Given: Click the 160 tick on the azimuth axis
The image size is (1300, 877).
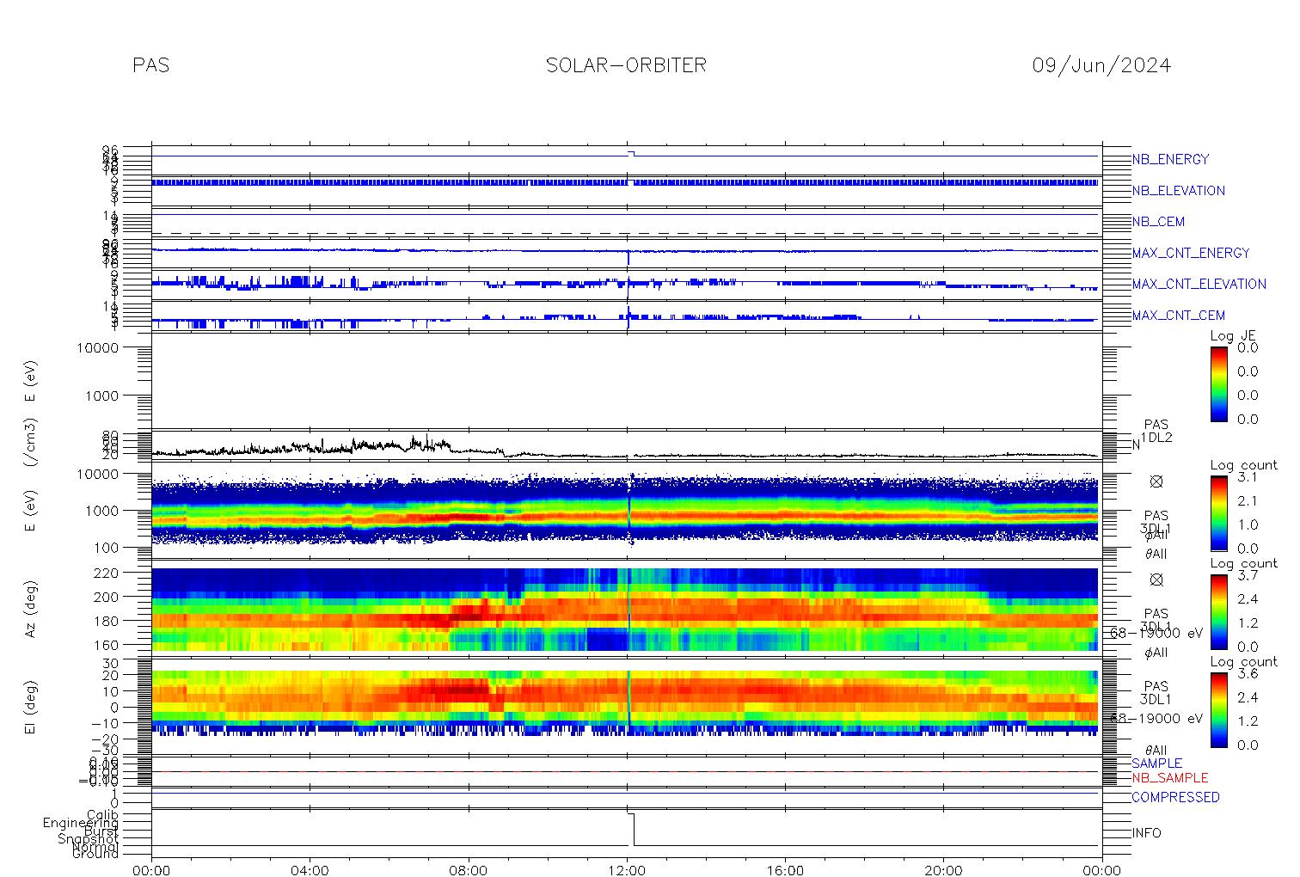Looking at the screenshot, I should click(x=131, y=644).
